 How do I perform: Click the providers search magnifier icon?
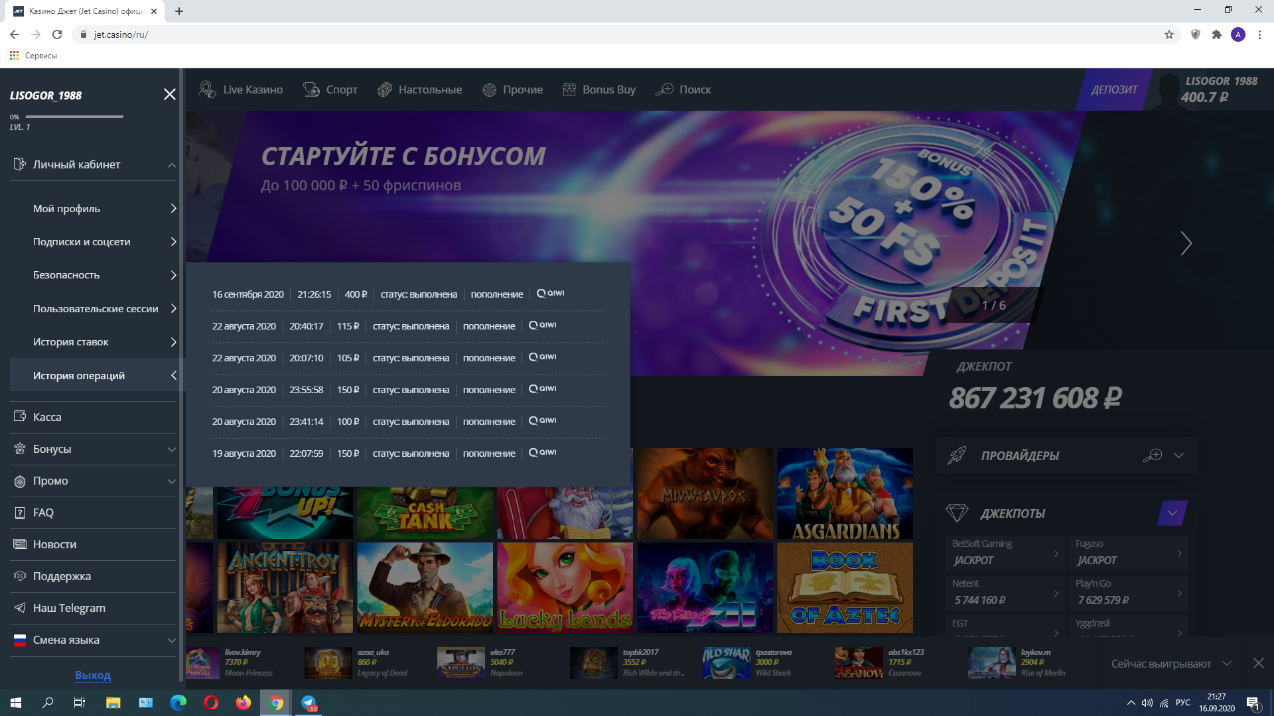point(1153,455)
